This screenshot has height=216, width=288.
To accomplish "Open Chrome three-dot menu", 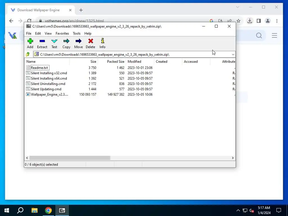I will [277, 21].
